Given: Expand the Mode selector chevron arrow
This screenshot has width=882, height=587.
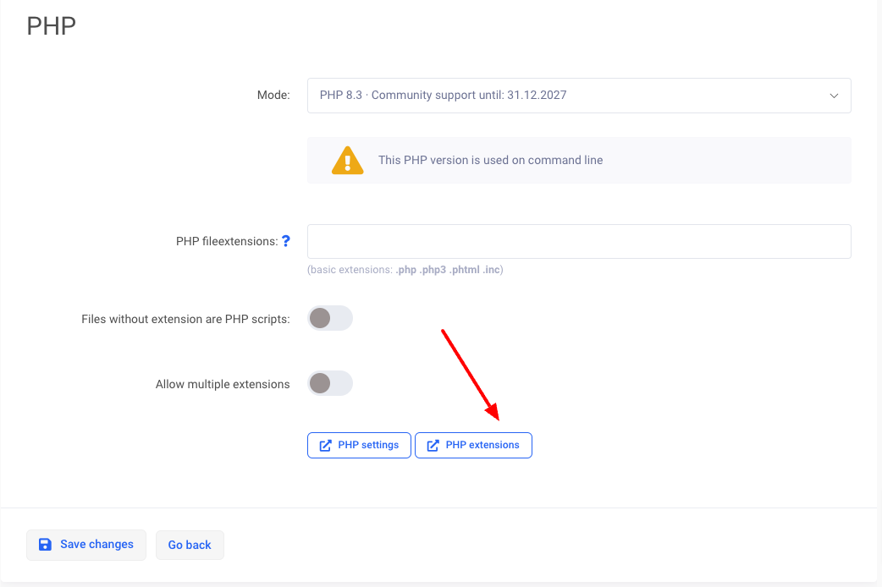Looking at the screenshot, I should 834,96.
